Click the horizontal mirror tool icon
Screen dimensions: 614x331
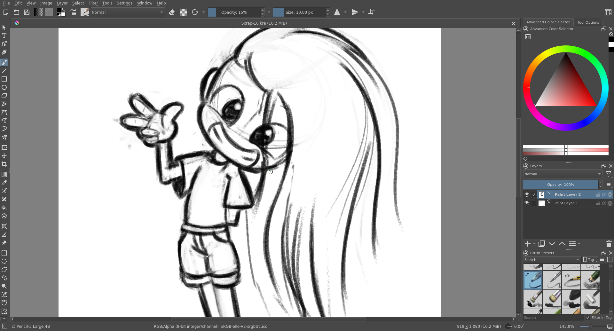click(337, 12)
